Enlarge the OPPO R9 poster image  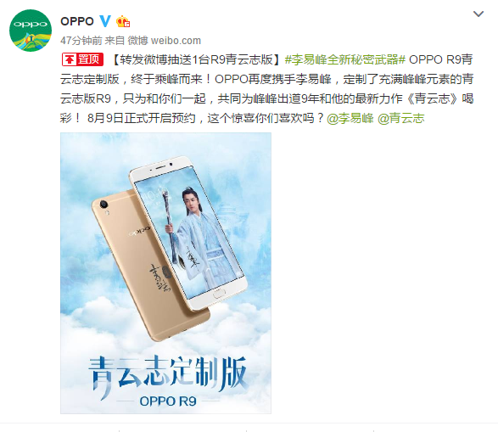165,273
